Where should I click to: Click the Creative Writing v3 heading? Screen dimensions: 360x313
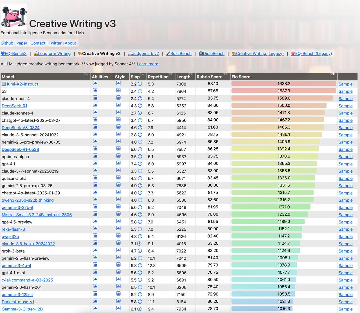pyautogui.click(x=73, y=24)
